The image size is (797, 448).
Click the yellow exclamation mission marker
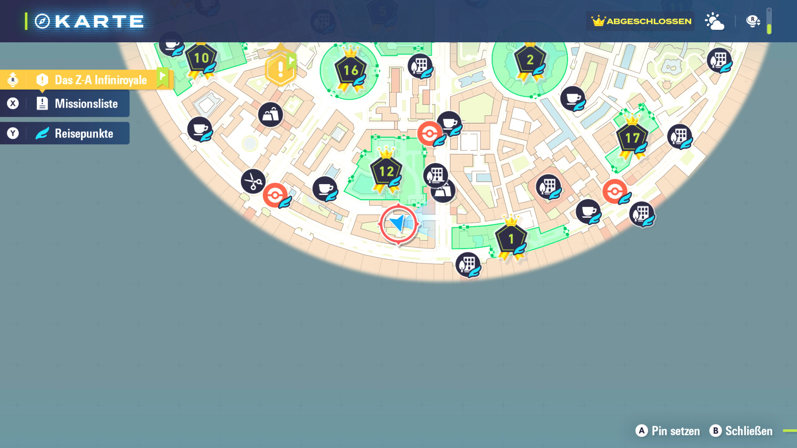[x=281, y=68]
